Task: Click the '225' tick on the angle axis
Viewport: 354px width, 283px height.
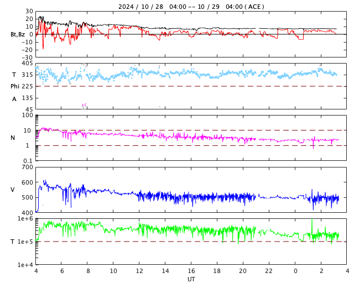Action: click(27, 86)
